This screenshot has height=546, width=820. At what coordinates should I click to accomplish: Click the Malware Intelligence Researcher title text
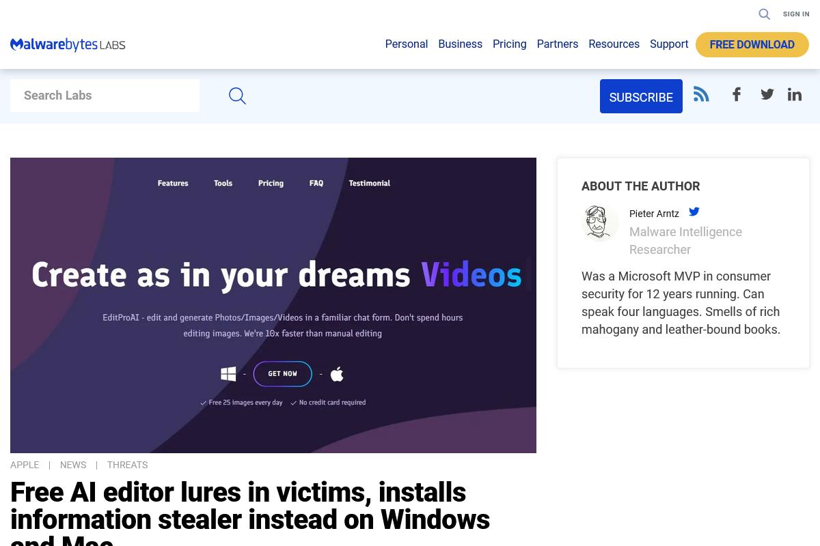(685, 241)
